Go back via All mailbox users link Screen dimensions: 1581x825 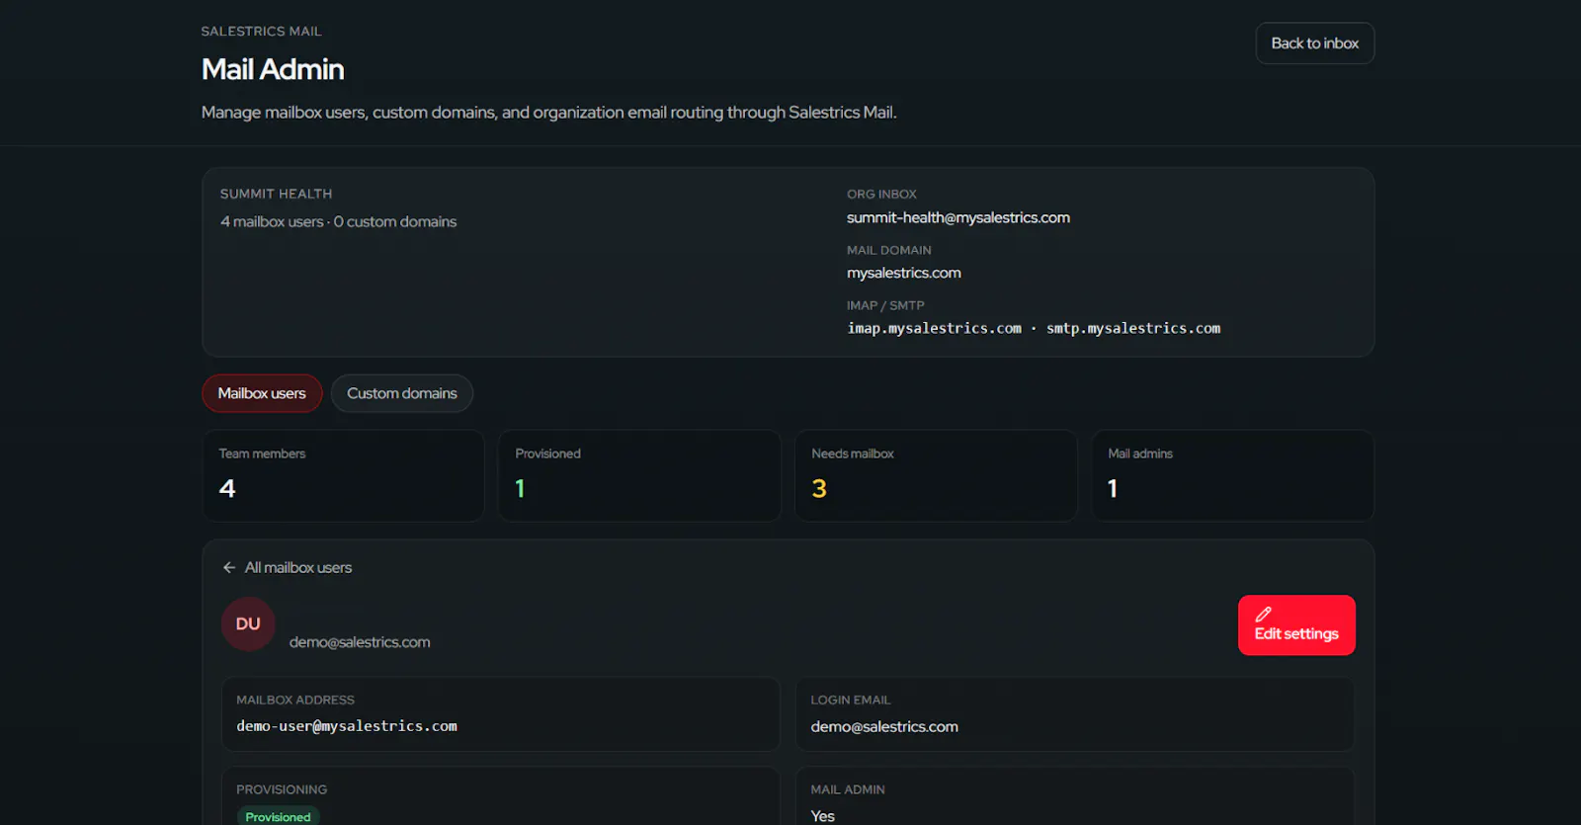[x=297, y=567]
